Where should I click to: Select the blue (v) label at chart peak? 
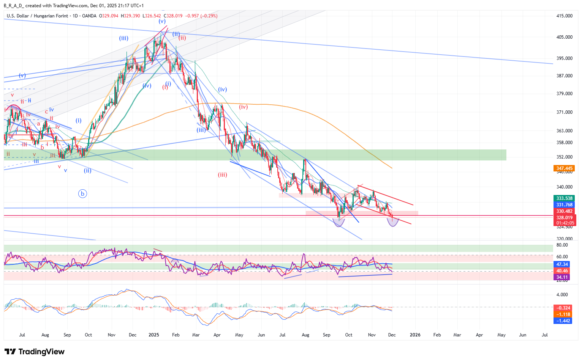click(162, 21)
